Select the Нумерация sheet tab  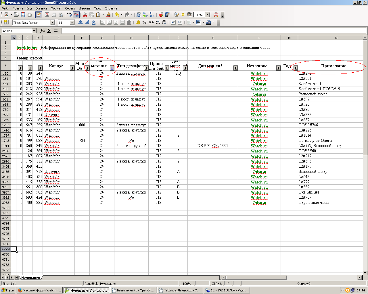30,278
